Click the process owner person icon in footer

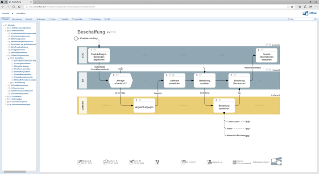tap(209, 162)
